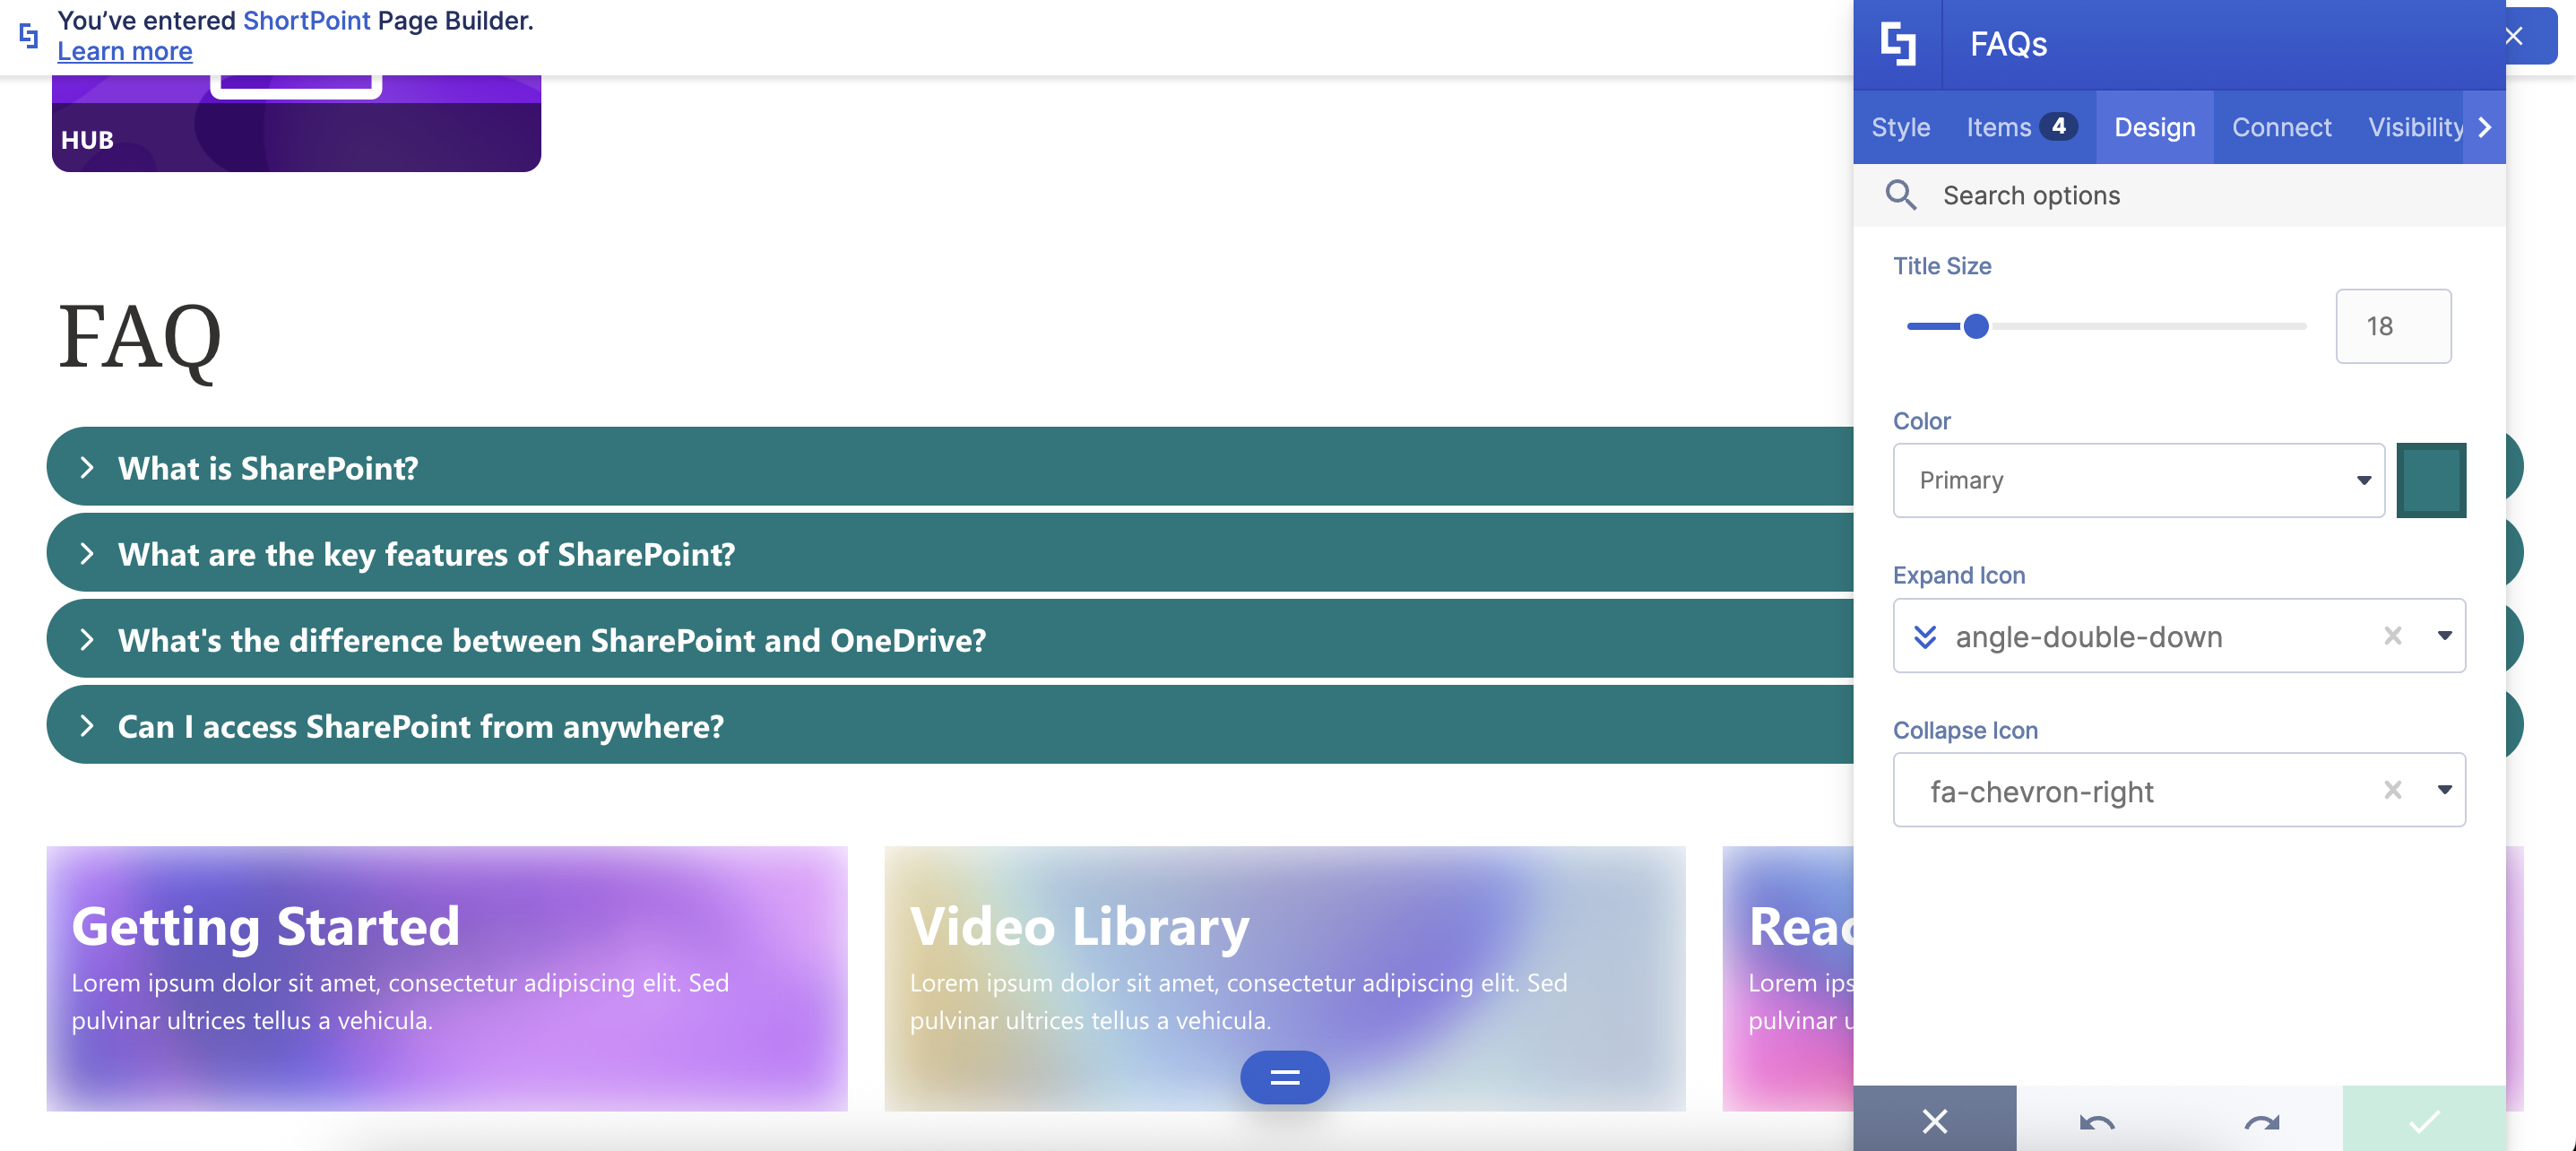2576x1151 pixels.
Task: Clear the Collapse Icon selection
Action: (x=2392, y=790)
